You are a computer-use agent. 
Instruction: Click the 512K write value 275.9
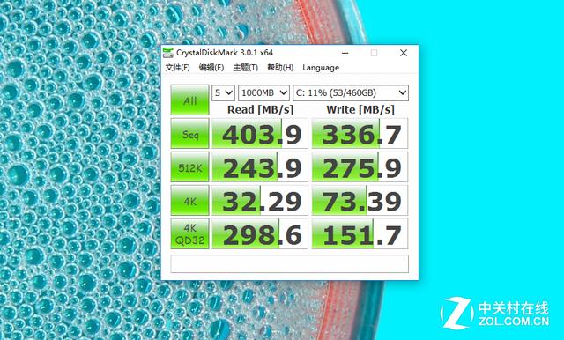point(360,166)
